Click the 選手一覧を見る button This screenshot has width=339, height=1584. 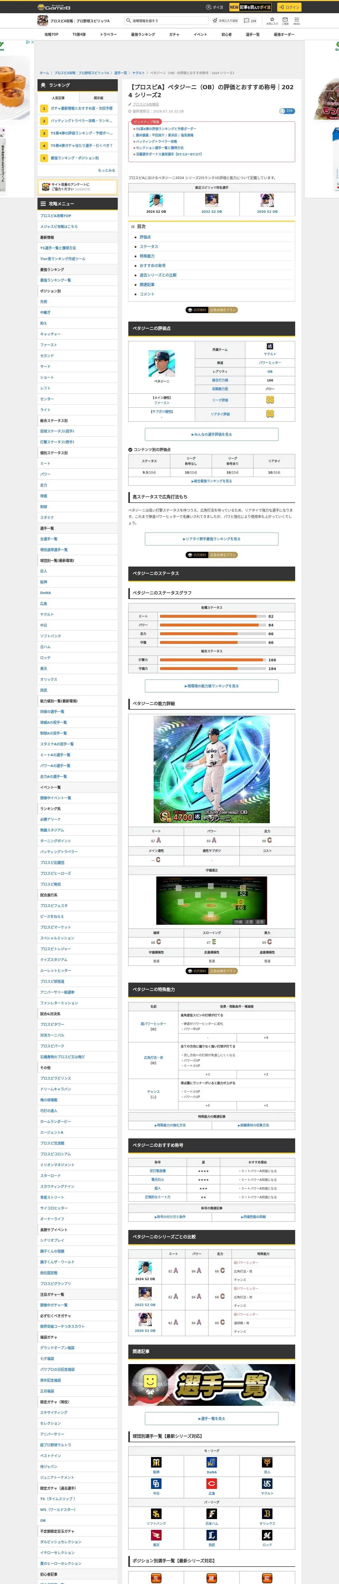point(212,1418)
